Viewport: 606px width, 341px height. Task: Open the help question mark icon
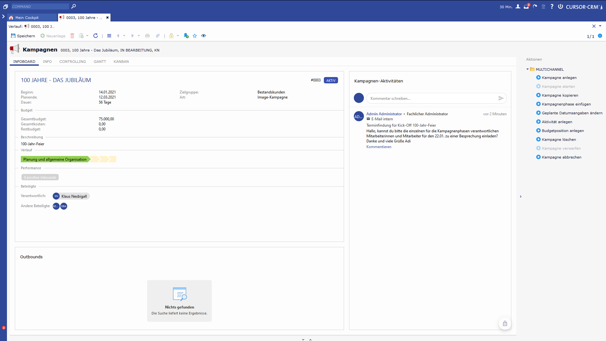pyautogui.click(x=552, y=7)
